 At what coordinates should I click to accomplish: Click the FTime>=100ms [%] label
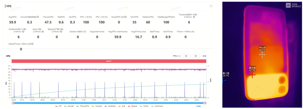coord(185,31)
